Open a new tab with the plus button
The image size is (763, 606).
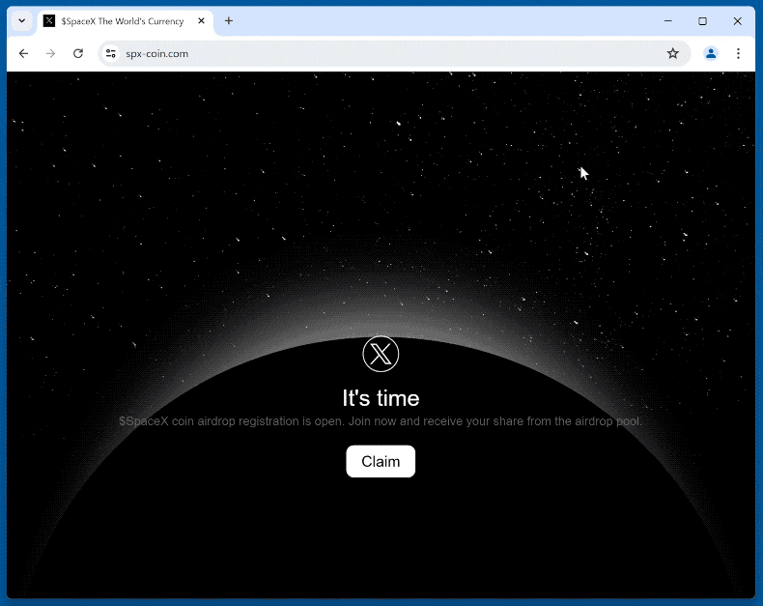click(x=229, y=21)
